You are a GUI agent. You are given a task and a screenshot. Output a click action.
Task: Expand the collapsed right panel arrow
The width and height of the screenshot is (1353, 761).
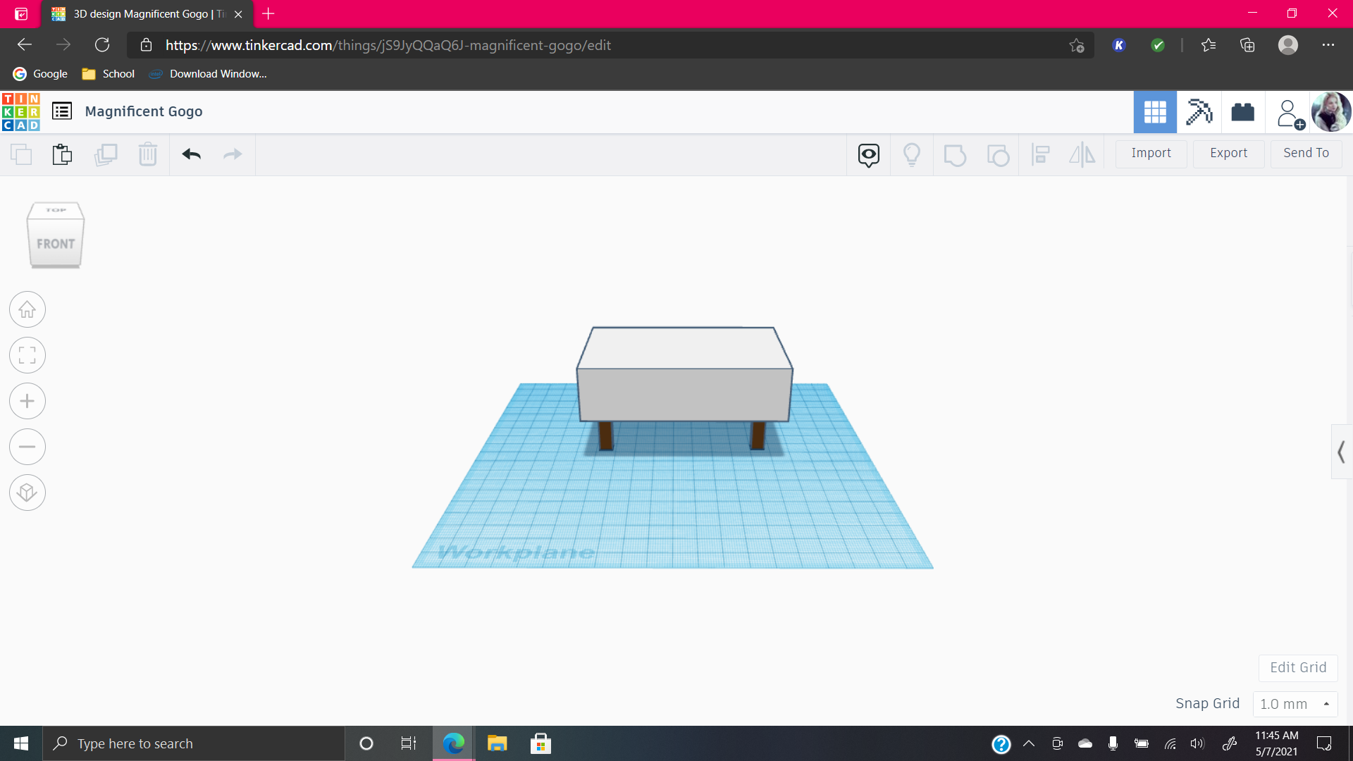1342,452
